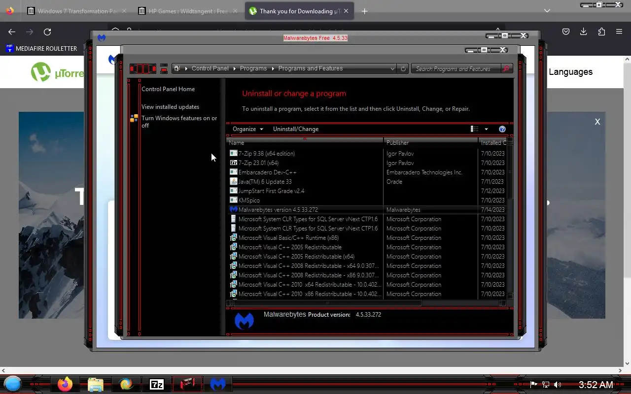The height and width of the screenshot is (394, 631).
Task: Click Programs and Features breadcrumb
Action: point(311,68)
